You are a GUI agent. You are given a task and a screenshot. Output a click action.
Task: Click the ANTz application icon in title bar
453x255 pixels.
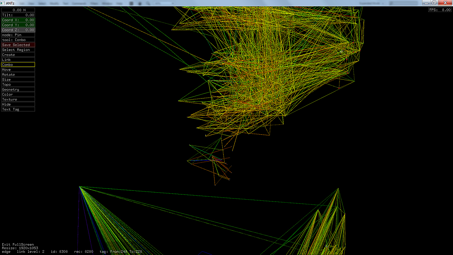[3, 3]
